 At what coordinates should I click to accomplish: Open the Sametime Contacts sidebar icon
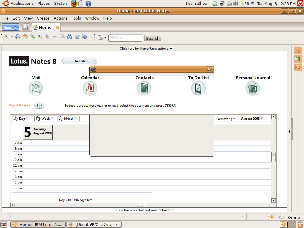click(297, 50)
